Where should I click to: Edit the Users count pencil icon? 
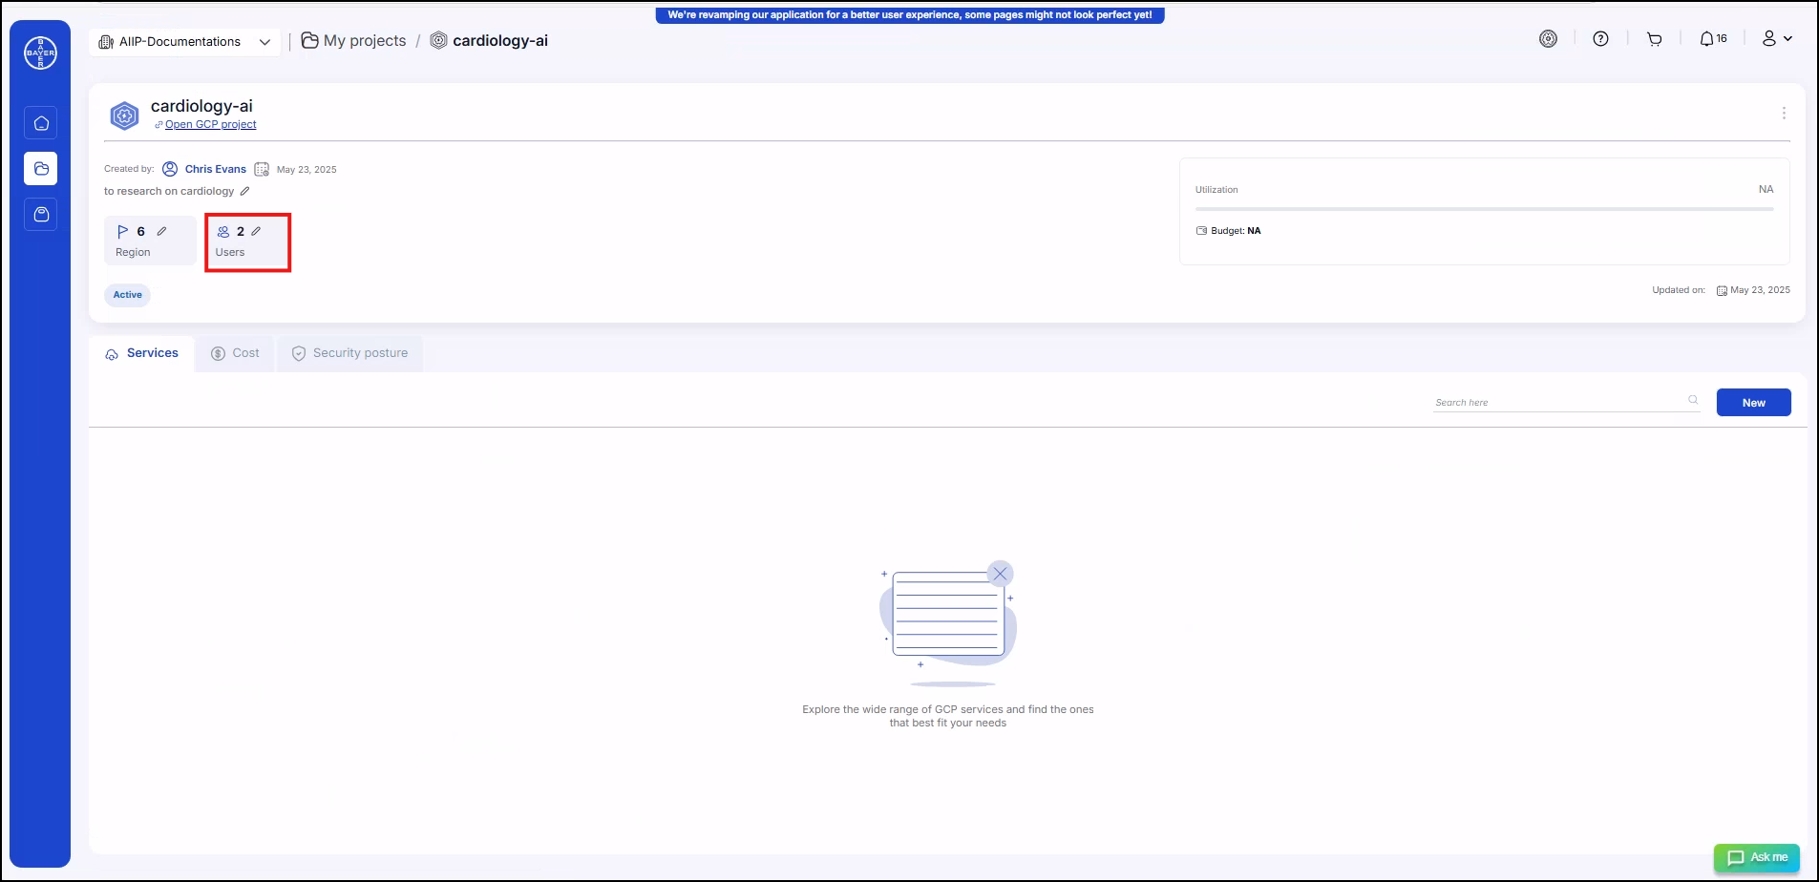point(256,231)
